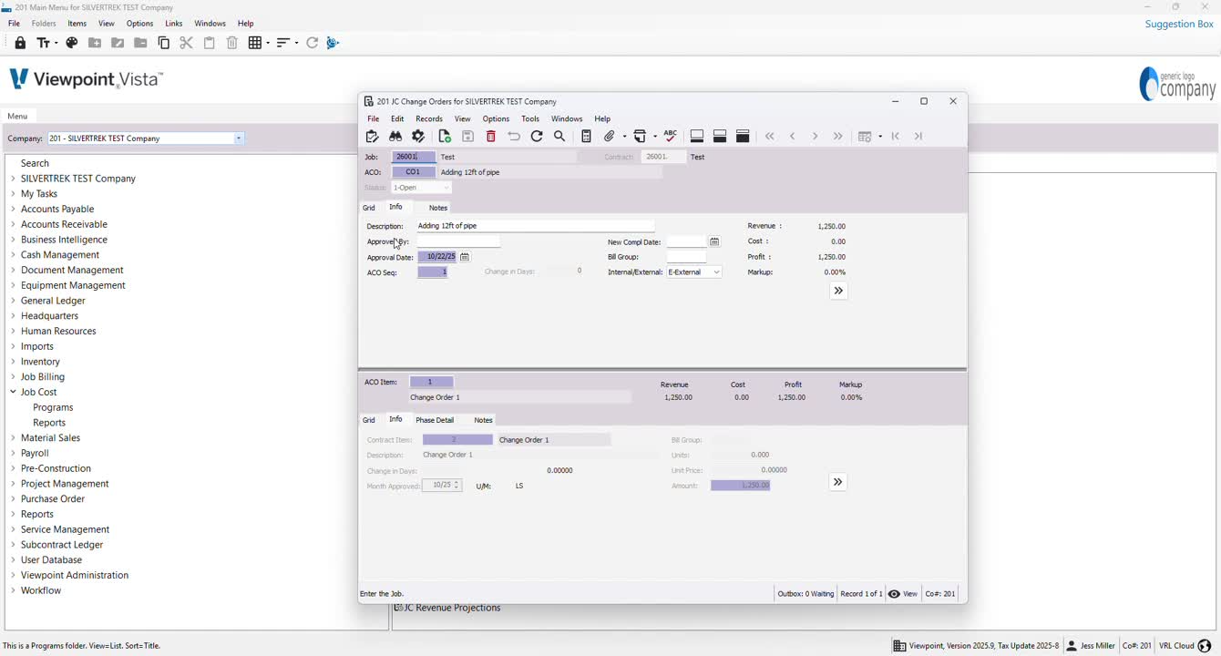Select the split-panel layout icon
The height and width of the screenshot is (656, 1221).
(x=720, y=137)
